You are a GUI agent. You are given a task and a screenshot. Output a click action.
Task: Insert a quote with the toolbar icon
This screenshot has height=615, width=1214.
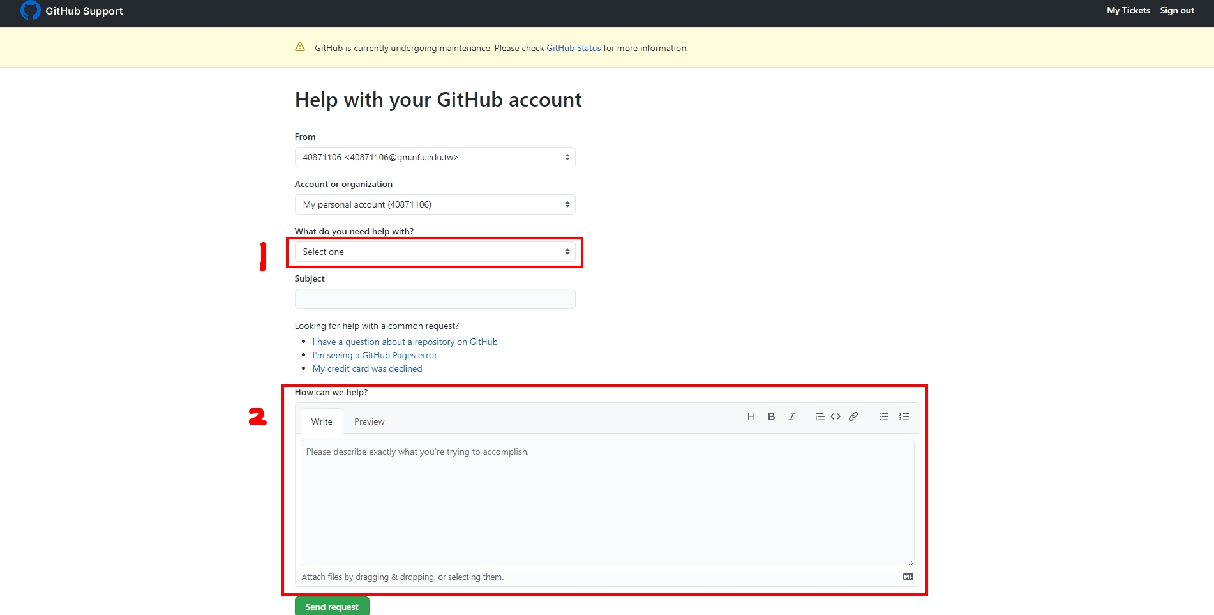click(x=820, y=416)
